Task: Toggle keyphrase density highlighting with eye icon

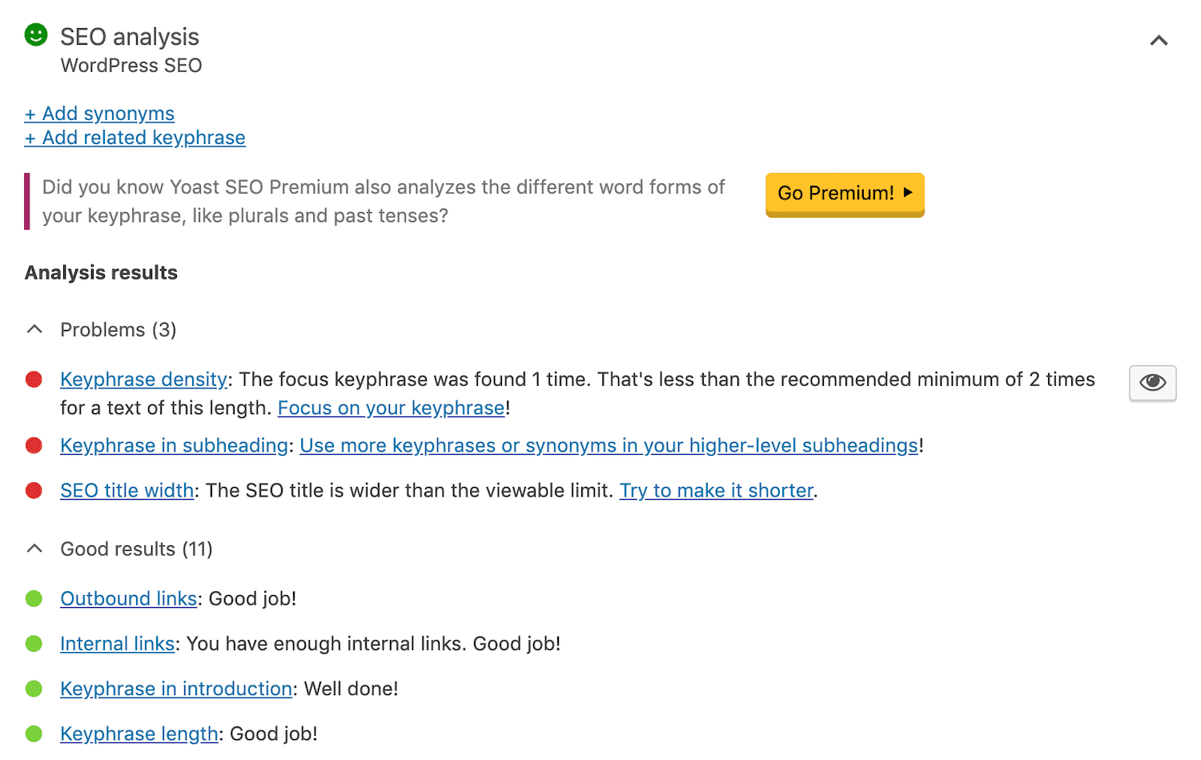Action: click(1152, 383)
